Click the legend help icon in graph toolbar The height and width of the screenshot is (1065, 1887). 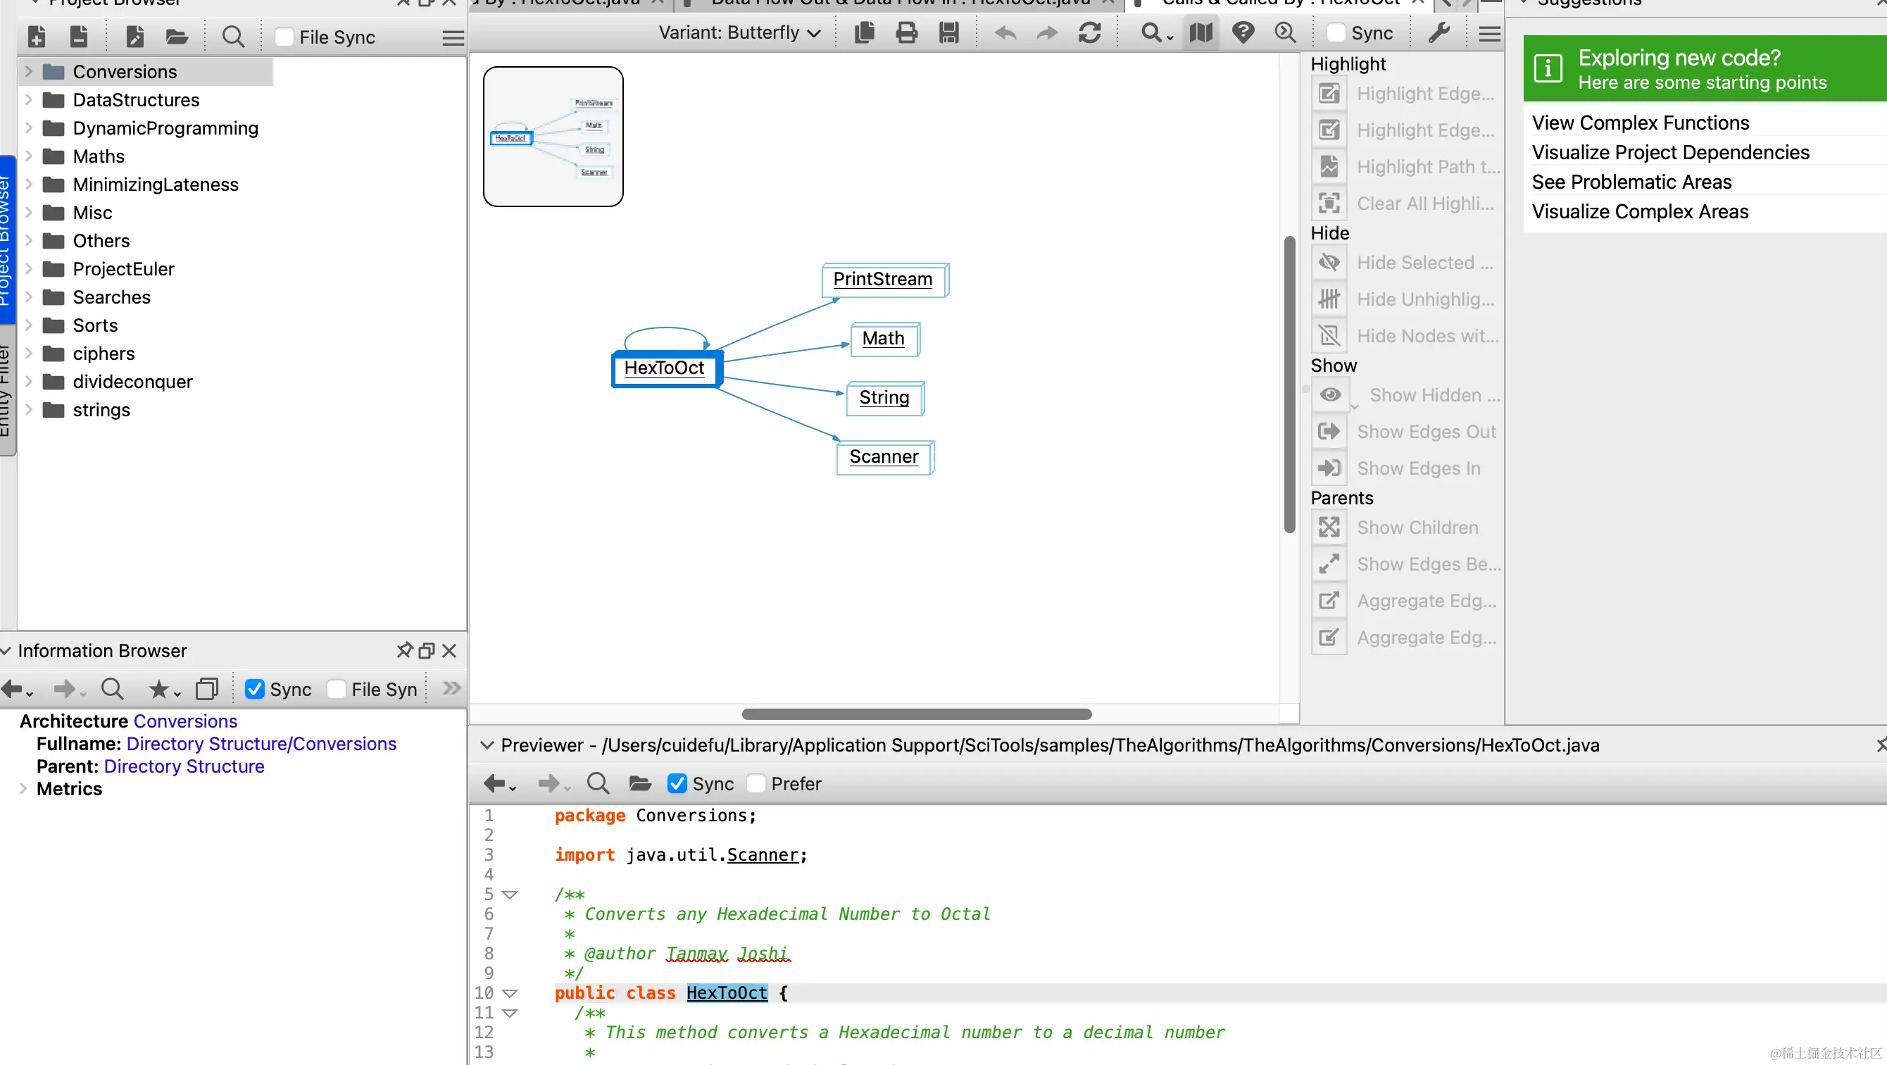1243,33
